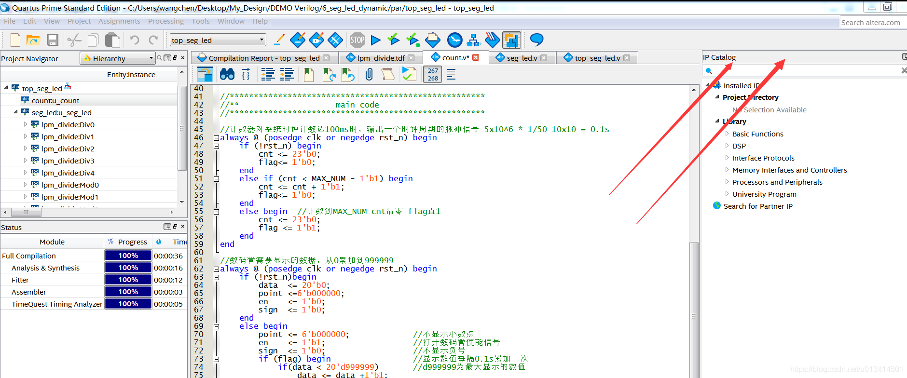
Task: Insert file with the paperclip icon
Action: (369, 74)
